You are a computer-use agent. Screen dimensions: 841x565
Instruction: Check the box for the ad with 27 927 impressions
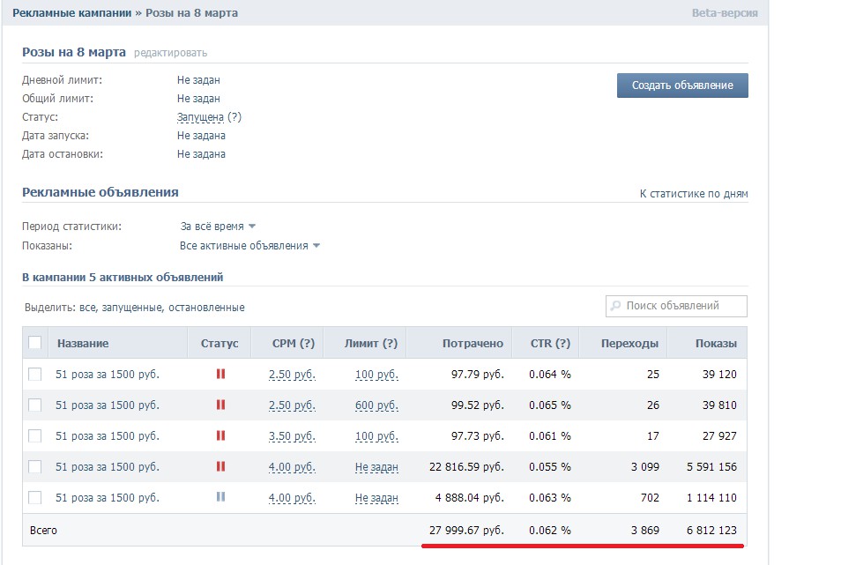35,435
